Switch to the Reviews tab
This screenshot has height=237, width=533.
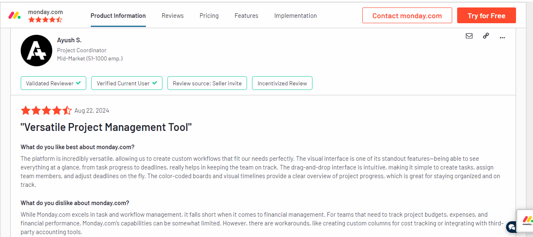[x=172, y=16]
